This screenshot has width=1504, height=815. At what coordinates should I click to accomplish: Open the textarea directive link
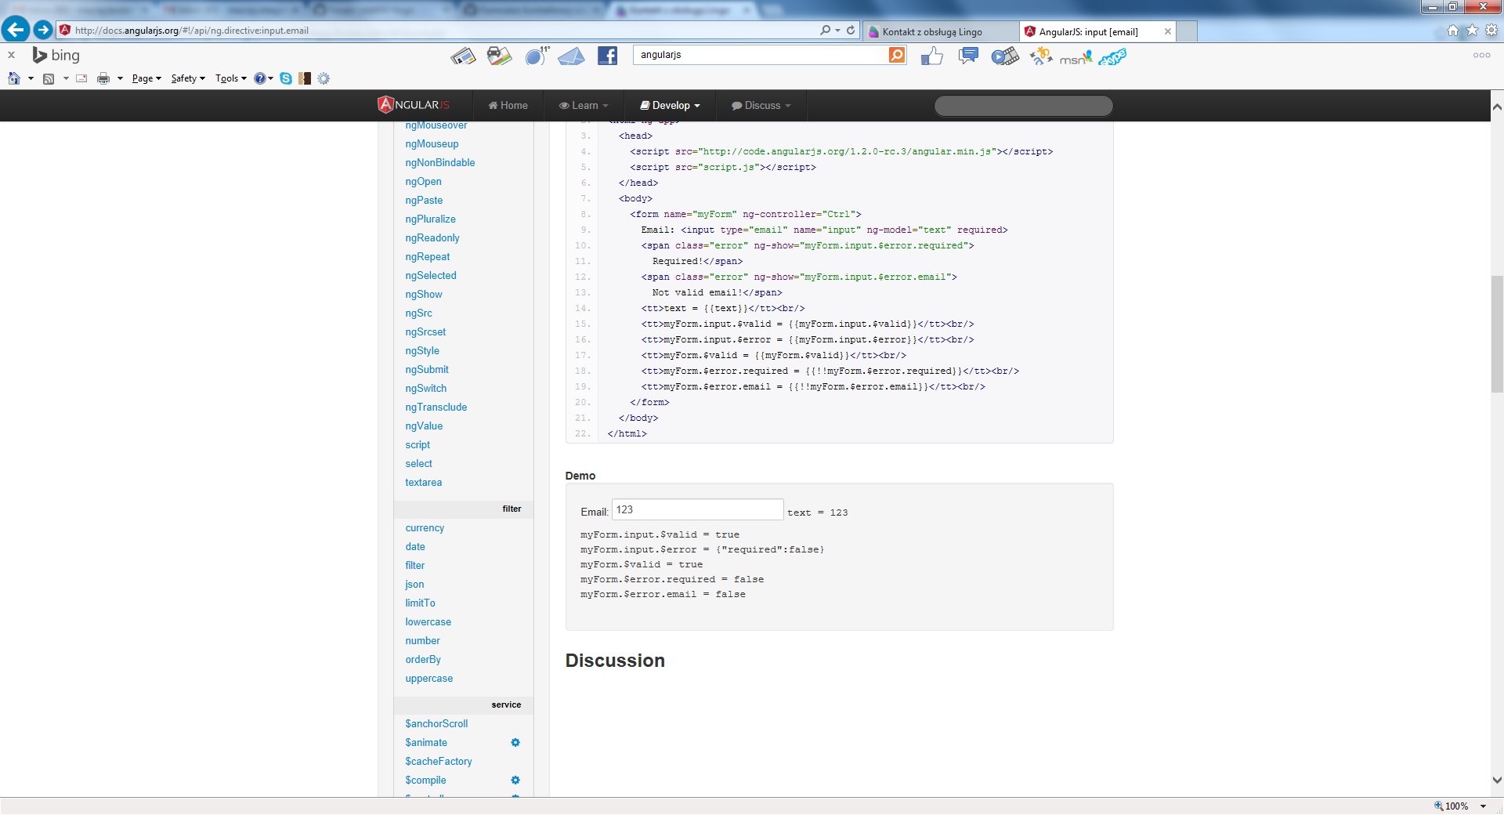tap(424, 483)
